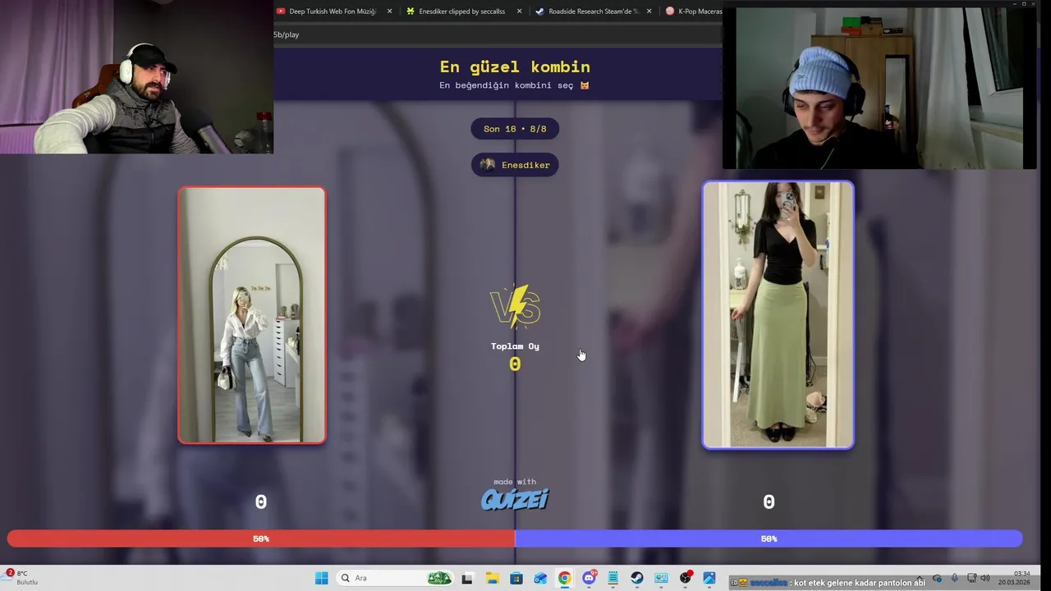Viewport: 1051px width, 591px height.
Task: Open Steam from the taskbar
Action: pos(637,578)
